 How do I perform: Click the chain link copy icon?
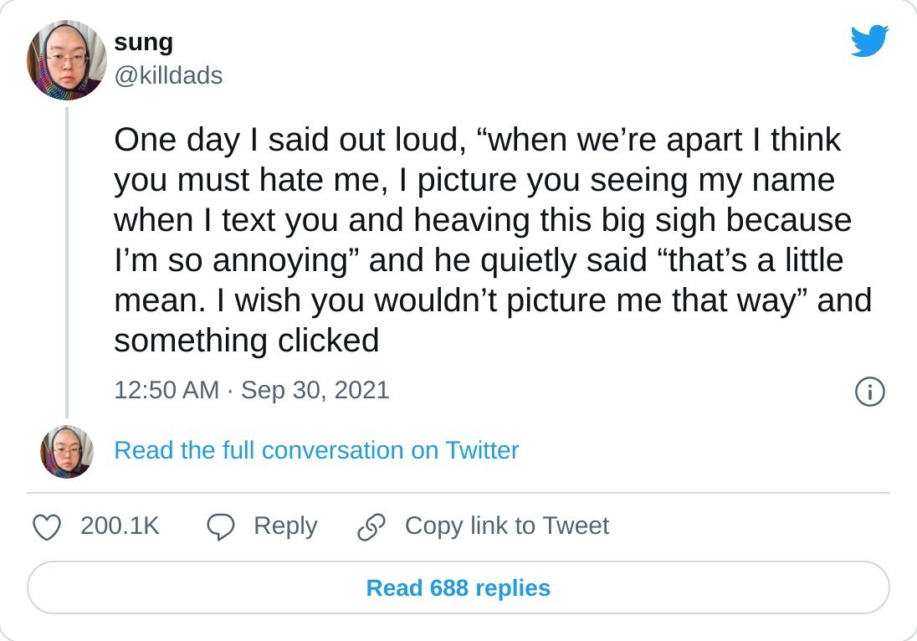point(370,526)
